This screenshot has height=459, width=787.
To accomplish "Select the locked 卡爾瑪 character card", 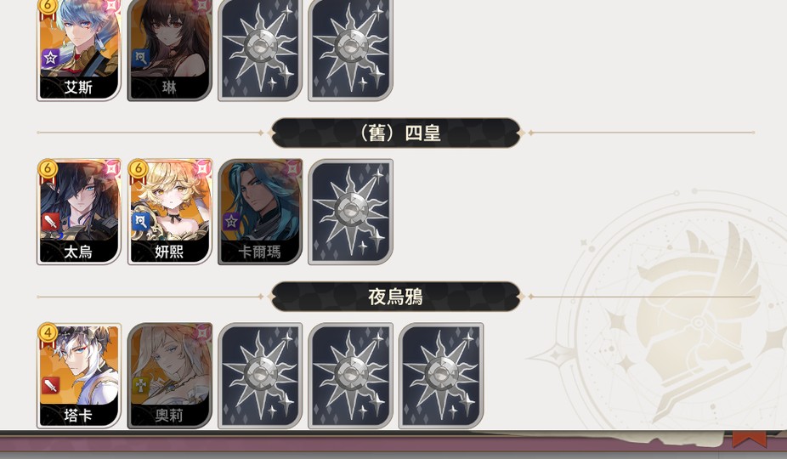I will pyautogui.click(x=260, y=212).
